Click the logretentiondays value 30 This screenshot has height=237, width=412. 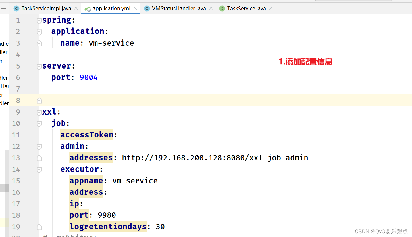[160, 227]
